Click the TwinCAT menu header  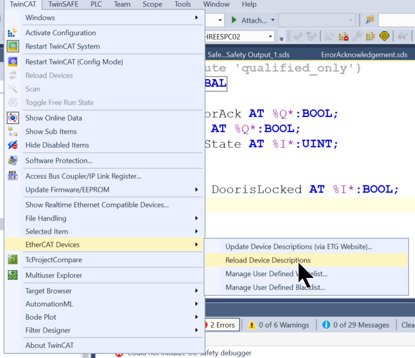pos(23,4)
